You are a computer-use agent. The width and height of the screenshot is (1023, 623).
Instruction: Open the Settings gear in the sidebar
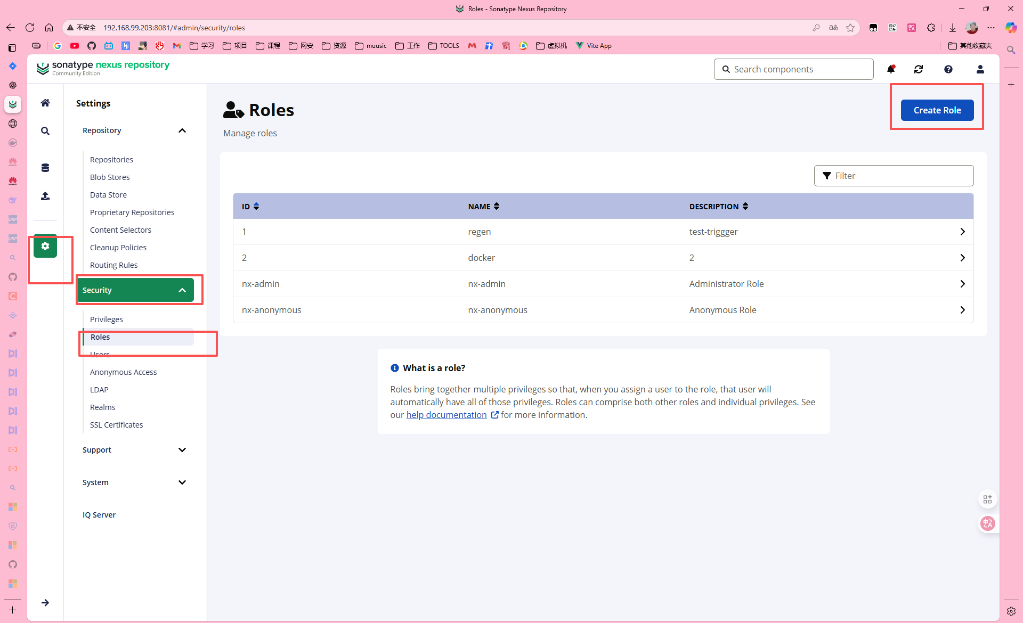(x=45, y=246)
